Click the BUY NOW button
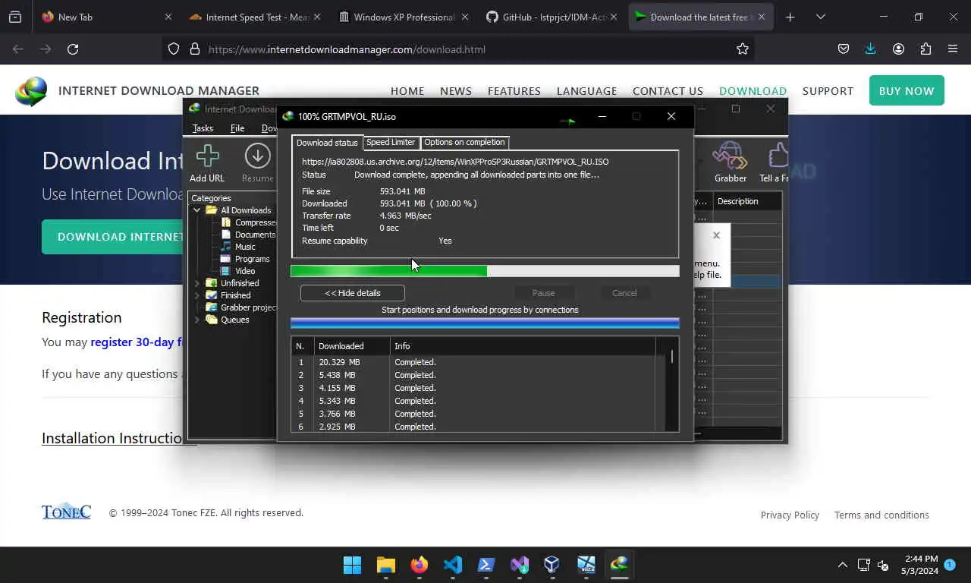 point(907,90)
